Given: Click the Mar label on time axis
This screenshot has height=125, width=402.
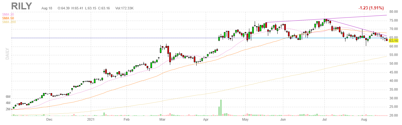Looking at the screenshot, I should pos(162,120).
